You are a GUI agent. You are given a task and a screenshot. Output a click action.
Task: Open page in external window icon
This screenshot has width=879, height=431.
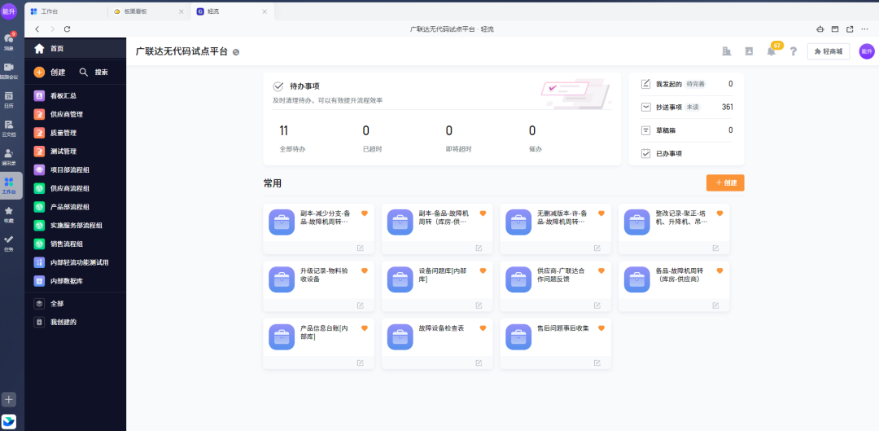[850, 29]
